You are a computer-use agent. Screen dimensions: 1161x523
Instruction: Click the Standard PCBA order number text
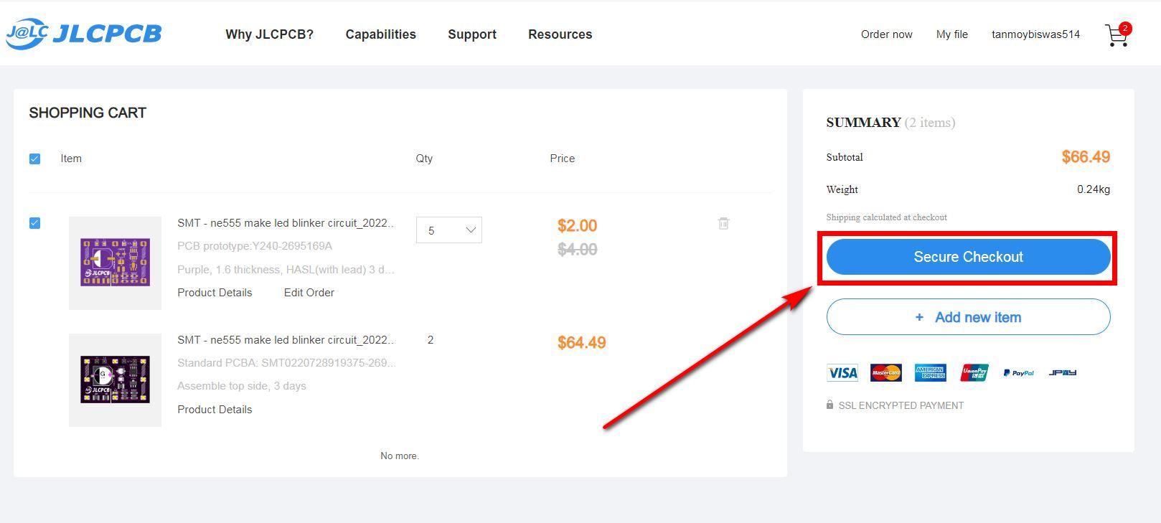tap(286, 363)
